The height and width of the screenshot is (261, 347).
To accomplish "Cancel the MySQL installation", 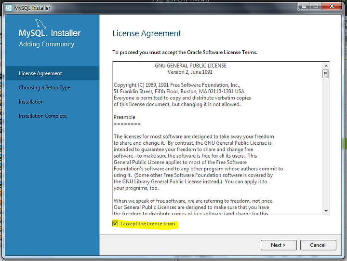I will click(x=318, y=245).
